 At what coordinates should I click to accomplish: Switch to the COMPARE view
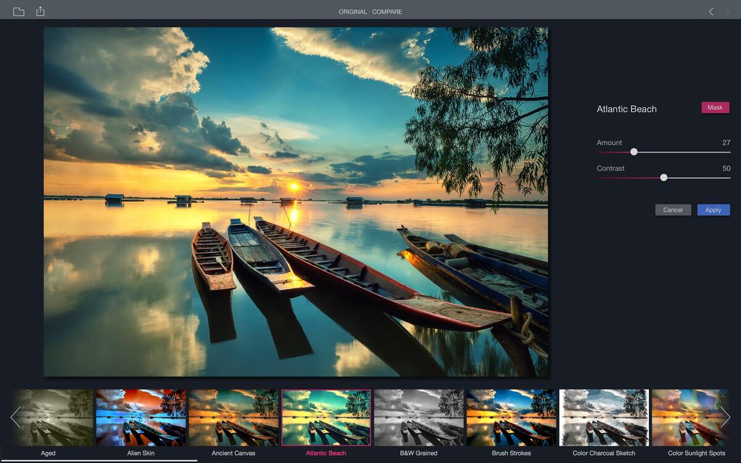tap(387, 11)
